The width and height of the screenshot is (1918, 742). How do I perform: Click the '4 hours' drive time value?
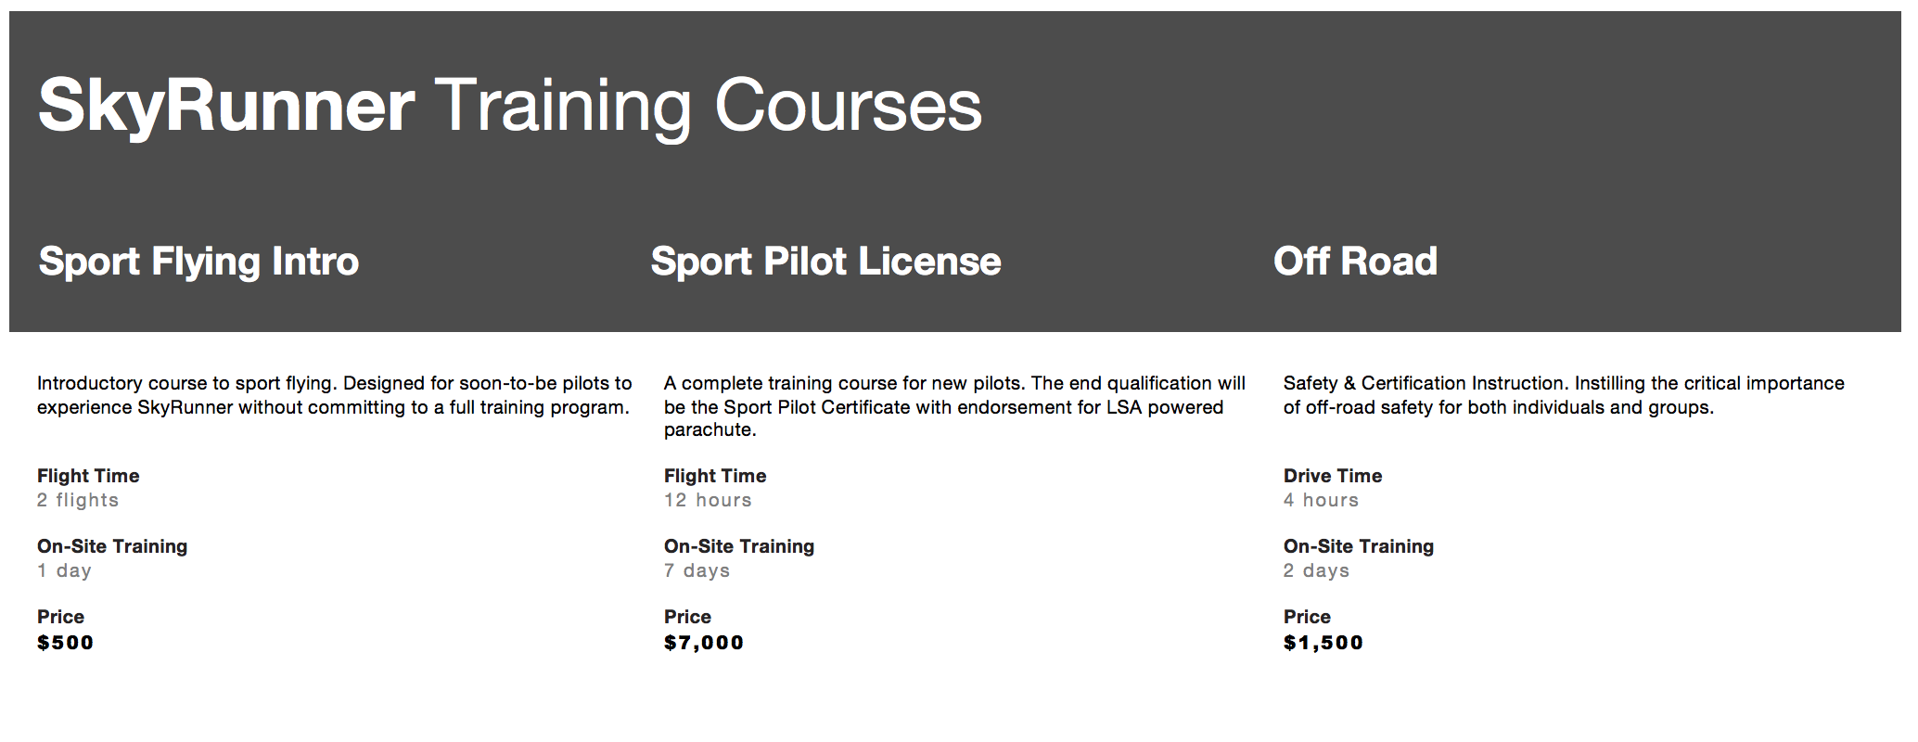[1321, 500]
